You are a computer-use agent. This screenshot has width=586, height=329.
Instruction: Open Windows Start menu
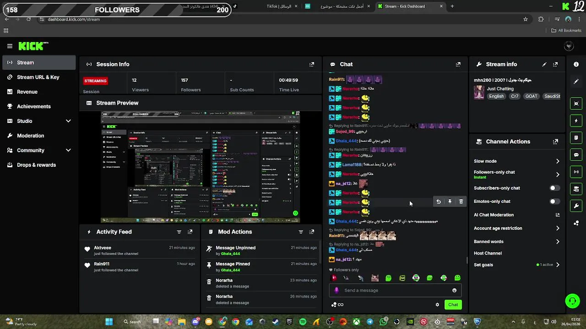(x=109, y=322)
